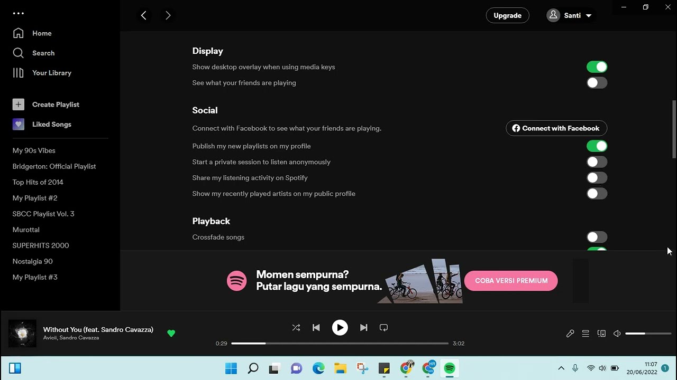Click the Upgrade button
The height and width of the screenshot is (380, 677).
click(x=507, y=15)
